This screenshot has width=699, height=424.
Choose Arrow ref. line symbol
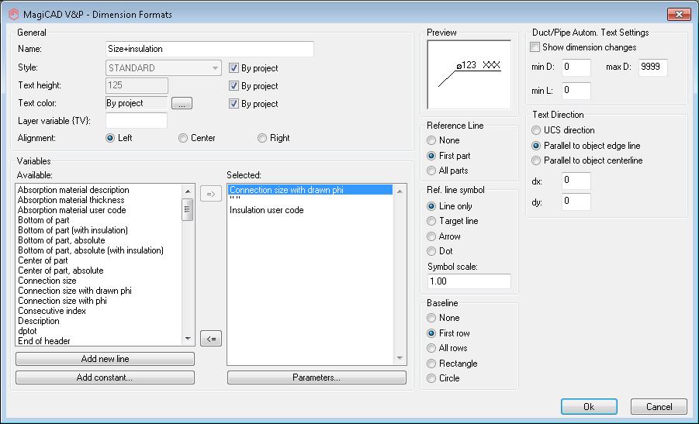click(431, 236)
